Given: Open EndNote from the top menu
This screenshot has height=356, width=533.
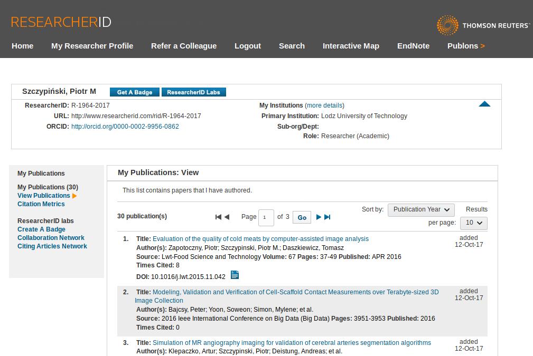Looking at the screenshot, I should click(x=413, y=46).
